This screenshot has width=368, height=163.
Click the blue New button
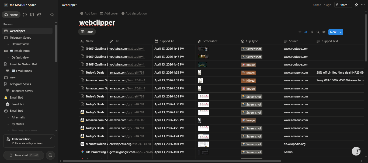click(x=333, y=32)
